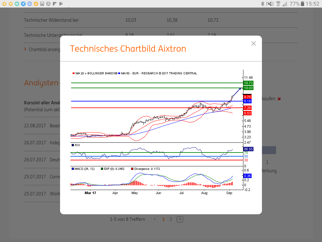Click the red down arrow beside kaufen
This screenshot has height=242, width=322.
tap(279, 99)
